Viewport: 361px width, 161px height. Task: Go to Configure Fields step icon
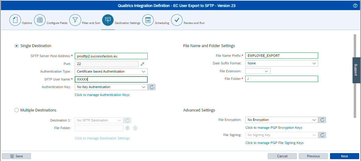(x=40, y=20)
